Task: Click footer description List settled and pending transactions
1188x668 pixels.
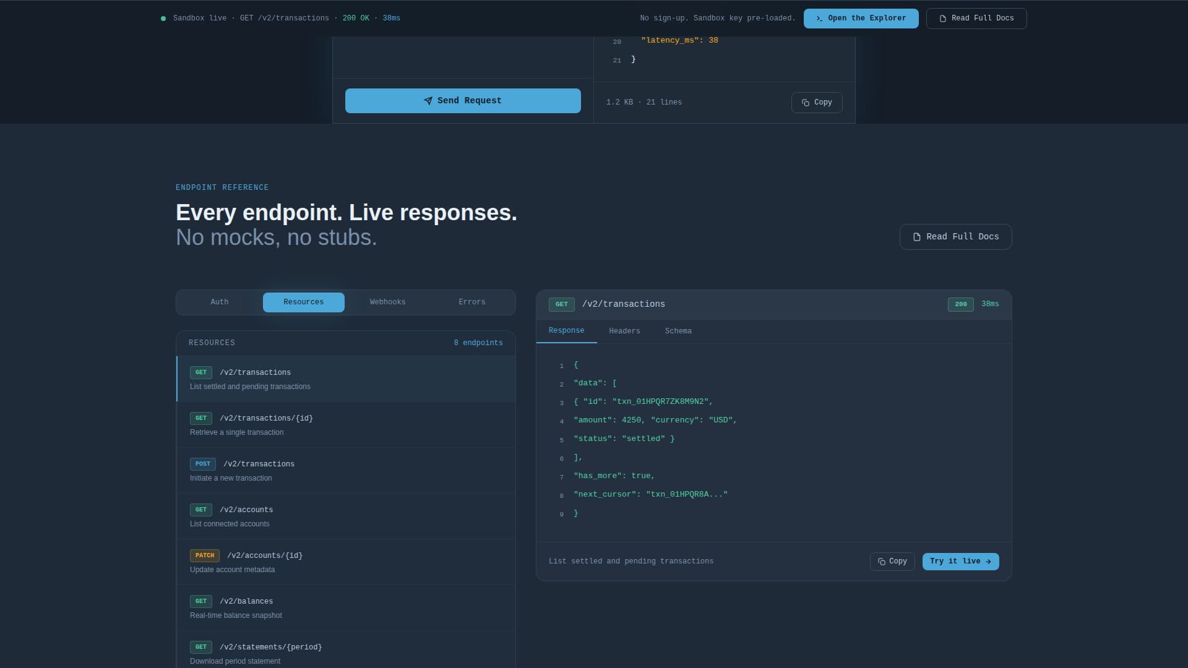Action: click(631, 562)
